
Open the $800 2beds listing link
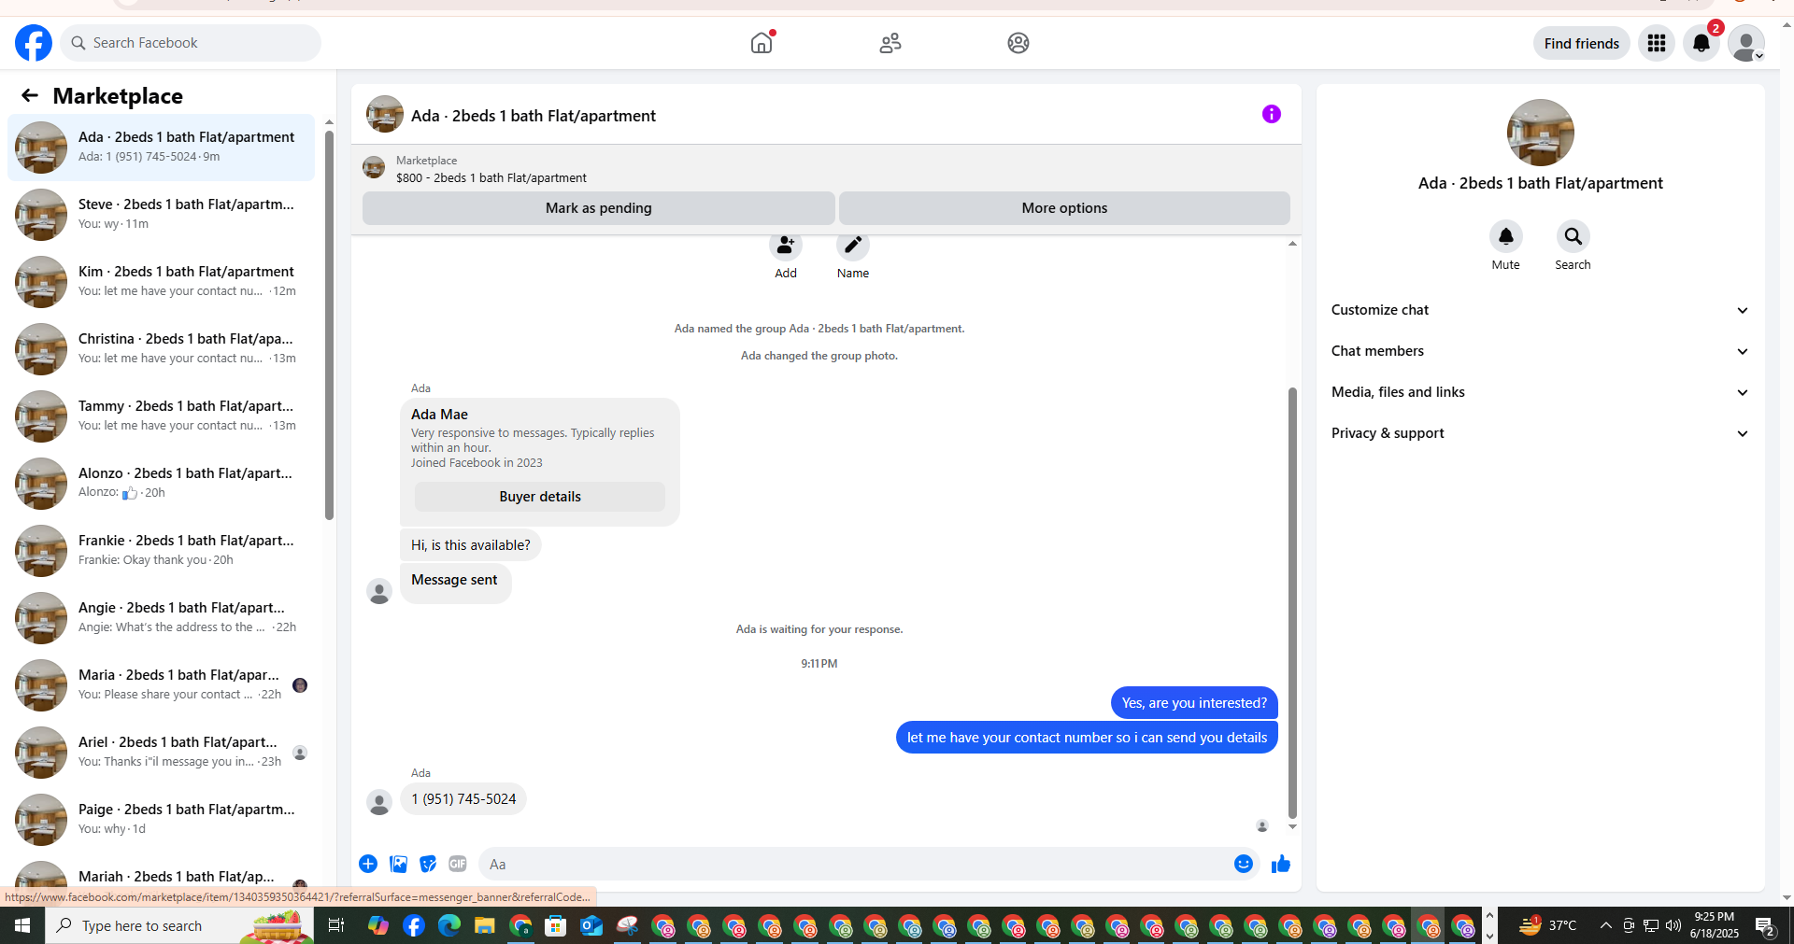(x=491, y=177)
